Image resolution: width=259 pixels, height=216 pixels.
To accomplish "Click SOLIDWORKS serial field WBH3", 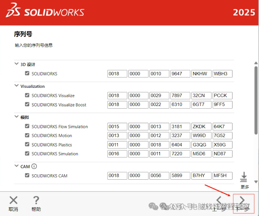I will pos(222,74).
